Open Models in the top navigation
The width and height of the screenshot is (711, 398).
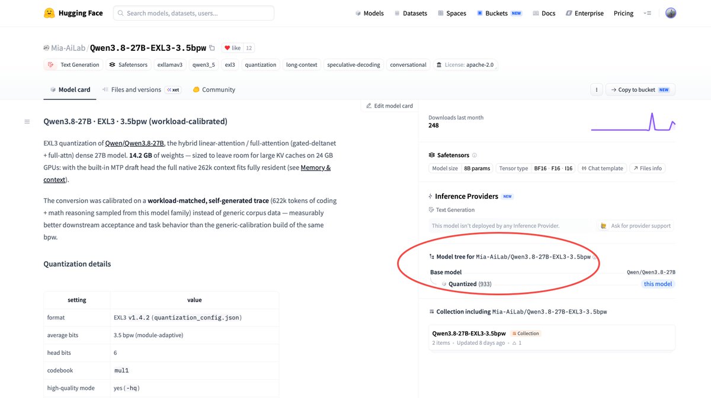[x=369, y=13]
